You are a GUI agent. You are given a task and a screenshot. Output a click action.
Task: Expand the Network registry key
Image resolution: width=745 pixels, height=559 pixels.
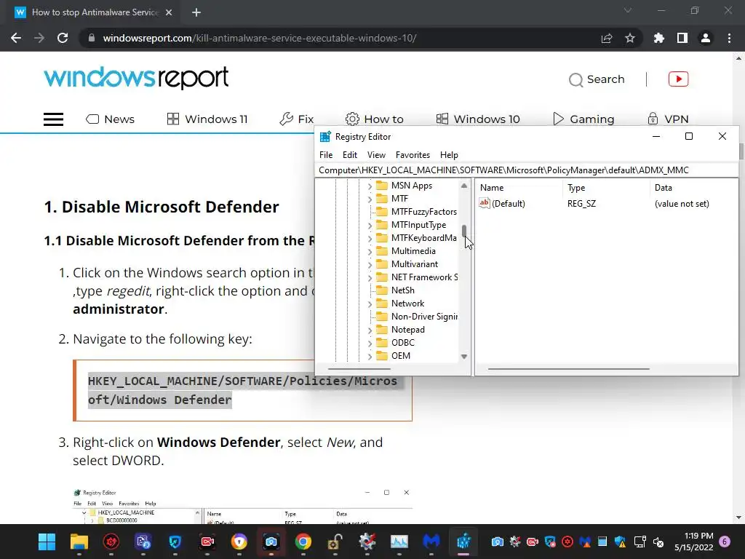[x=370, y=304]
